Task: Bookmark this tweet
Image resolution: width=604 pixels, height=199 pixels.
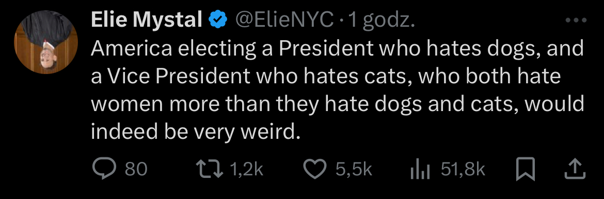Action: click(x=526, y=169)
